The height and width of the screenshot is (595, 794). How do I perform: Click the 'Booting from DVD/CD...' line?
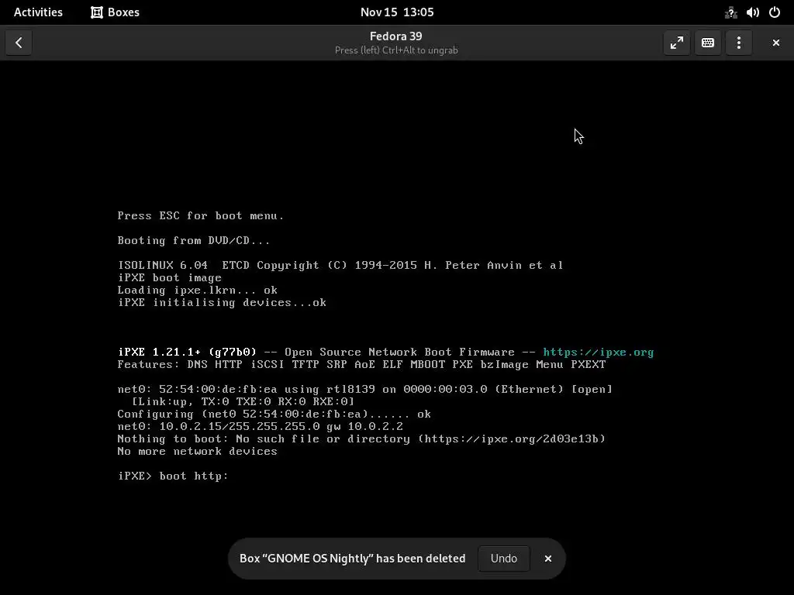point(194,240)
